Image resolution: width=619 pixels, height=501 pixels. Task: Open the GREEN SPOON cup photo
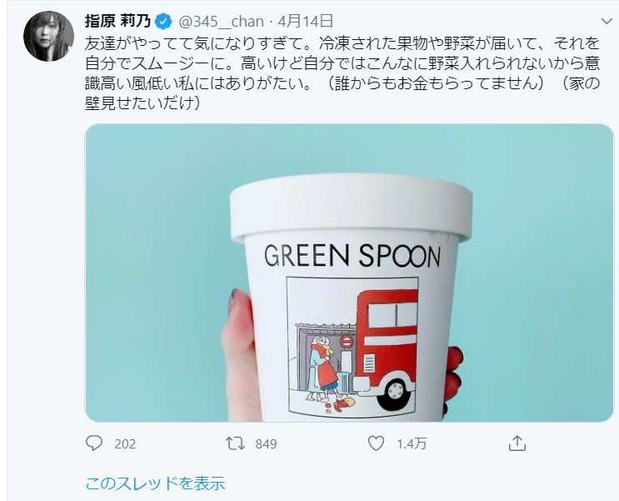point(349,273)
